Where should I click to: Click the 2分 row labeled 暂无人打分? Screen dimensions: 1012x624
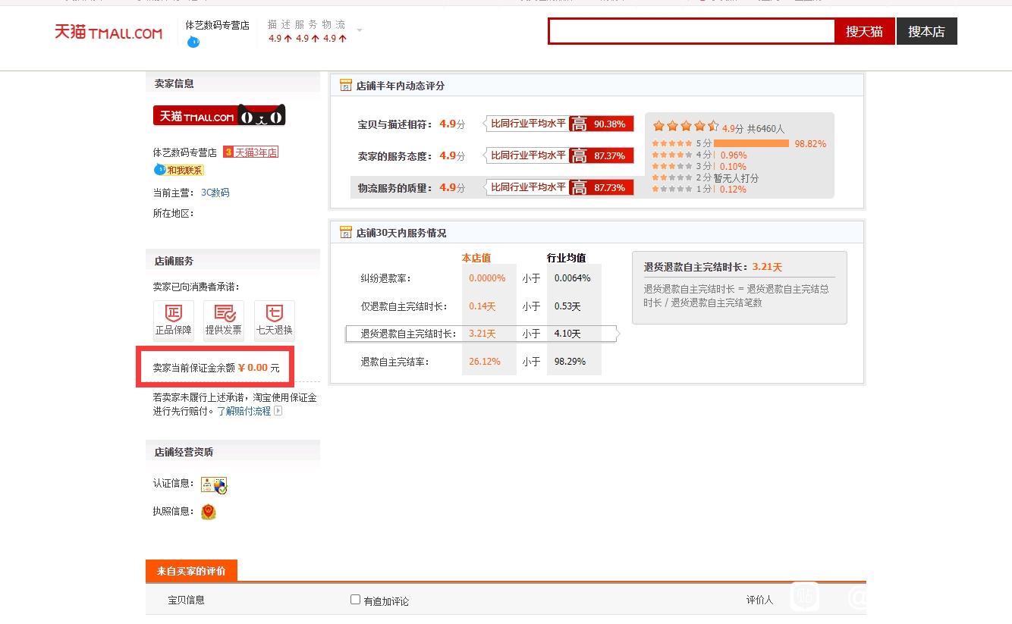[x=706, y=177]
